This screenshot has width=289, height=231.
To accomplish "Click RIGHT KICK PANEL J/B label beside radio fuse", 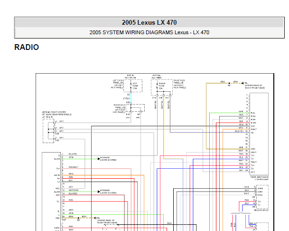I will tap(179, 84).
